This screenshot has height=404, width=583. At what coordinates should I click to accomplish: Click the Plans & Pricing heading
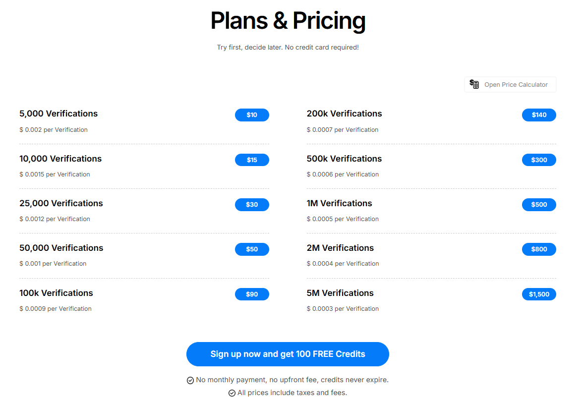click(x=288, y=20)
